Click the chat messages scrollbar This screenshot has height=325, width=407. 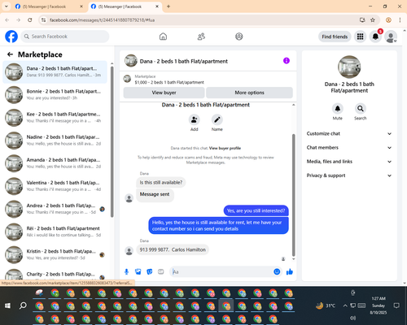[x=293, y=195]
